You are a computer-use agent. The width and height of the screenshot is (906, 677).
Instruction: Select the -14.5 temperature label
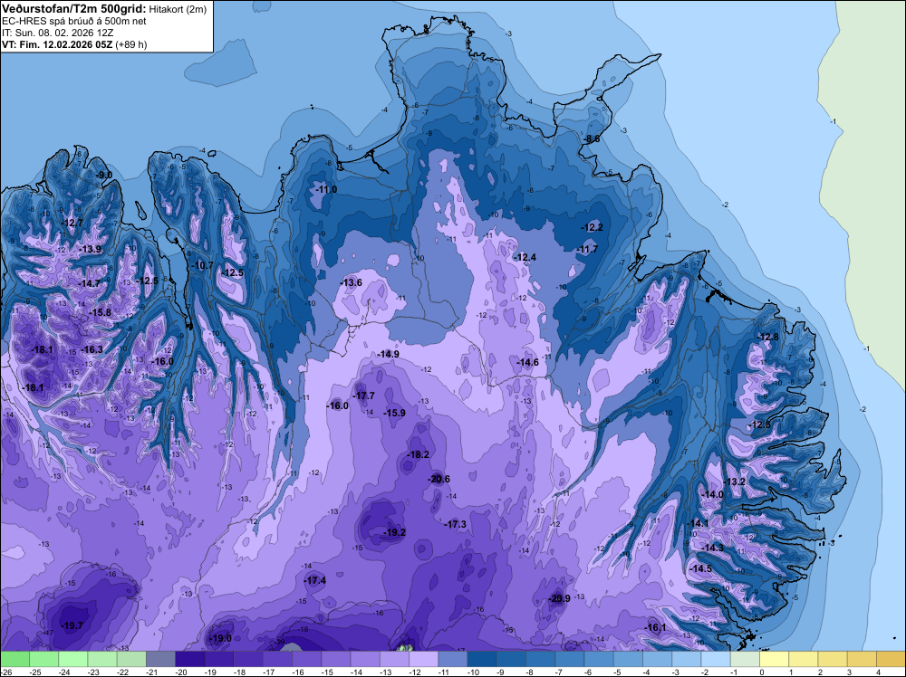click(x=701, y=568)
